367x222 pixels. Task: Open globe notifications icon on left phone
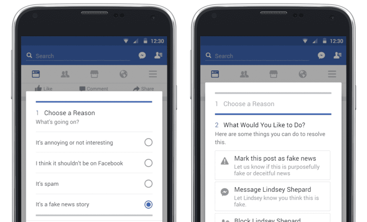(123, 74)
